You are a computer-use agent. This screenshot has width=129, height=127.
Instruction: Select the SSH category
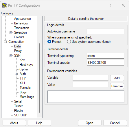(x=17, y=55)
